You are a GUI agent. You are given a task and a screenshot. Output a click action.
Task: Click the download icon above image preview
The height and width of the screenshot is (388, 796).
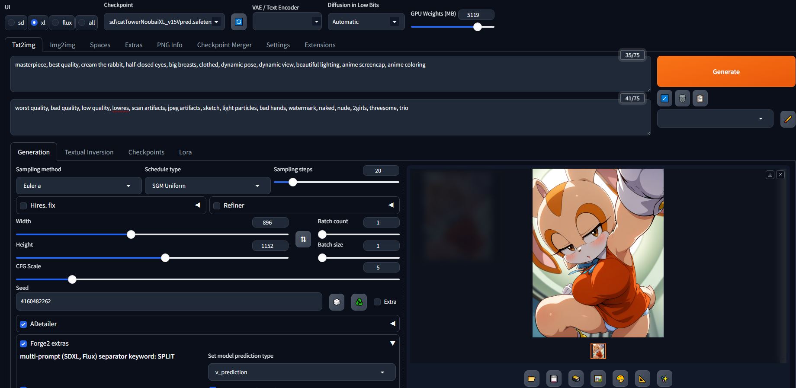click(770, 175)
